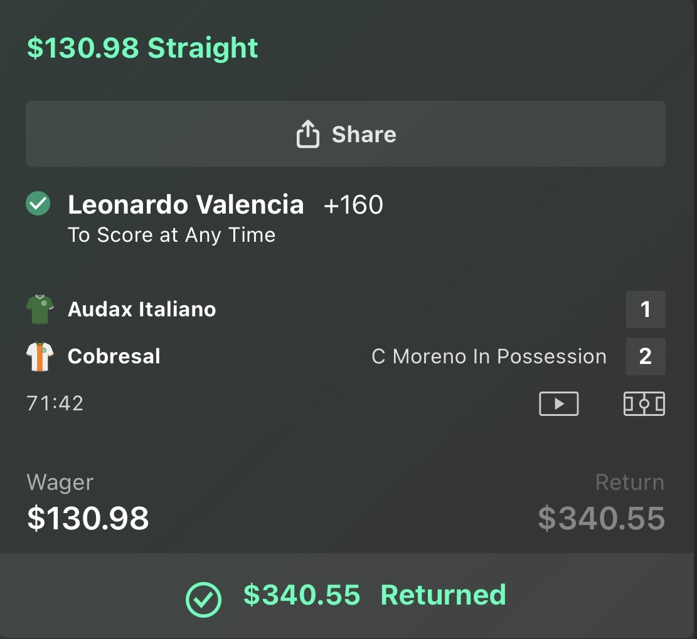Tap the share upload arrow icon

pos(307,134)
